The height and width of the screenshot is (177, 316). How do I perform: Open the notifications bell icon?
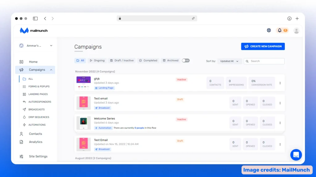tap(280, 30)
